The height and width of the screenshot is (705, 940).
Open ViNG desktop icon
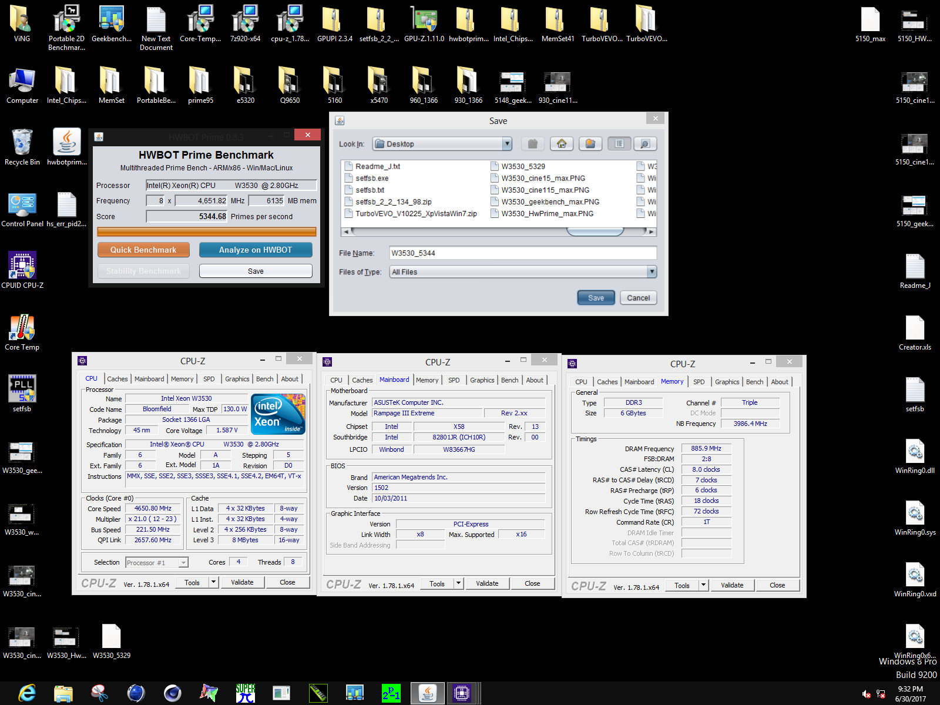click(x=22, y=23)
